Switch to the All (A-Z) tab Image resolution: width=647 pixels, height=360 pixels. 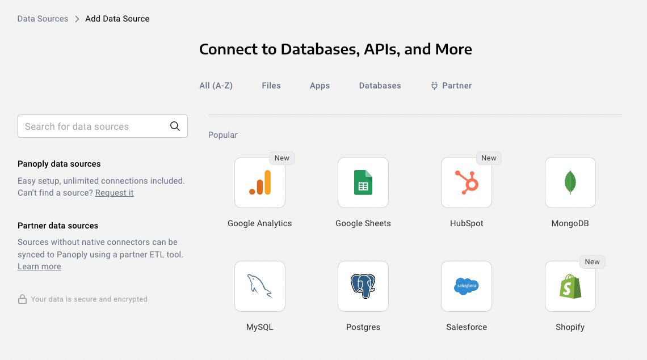click(x=216, y=86)
